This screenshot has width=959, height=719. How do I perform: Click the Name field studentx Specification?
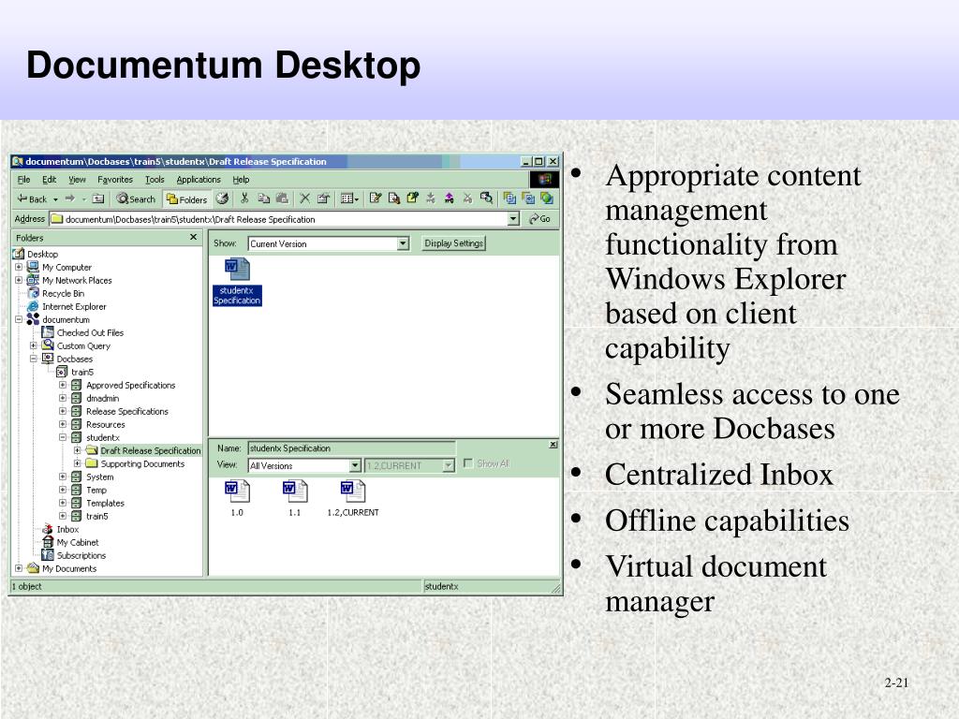(351, 448)
